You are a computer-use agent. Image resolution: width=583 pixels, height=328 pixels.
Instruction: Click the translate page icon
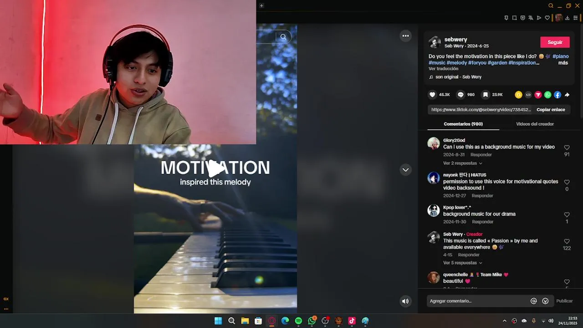click(531, 18)
